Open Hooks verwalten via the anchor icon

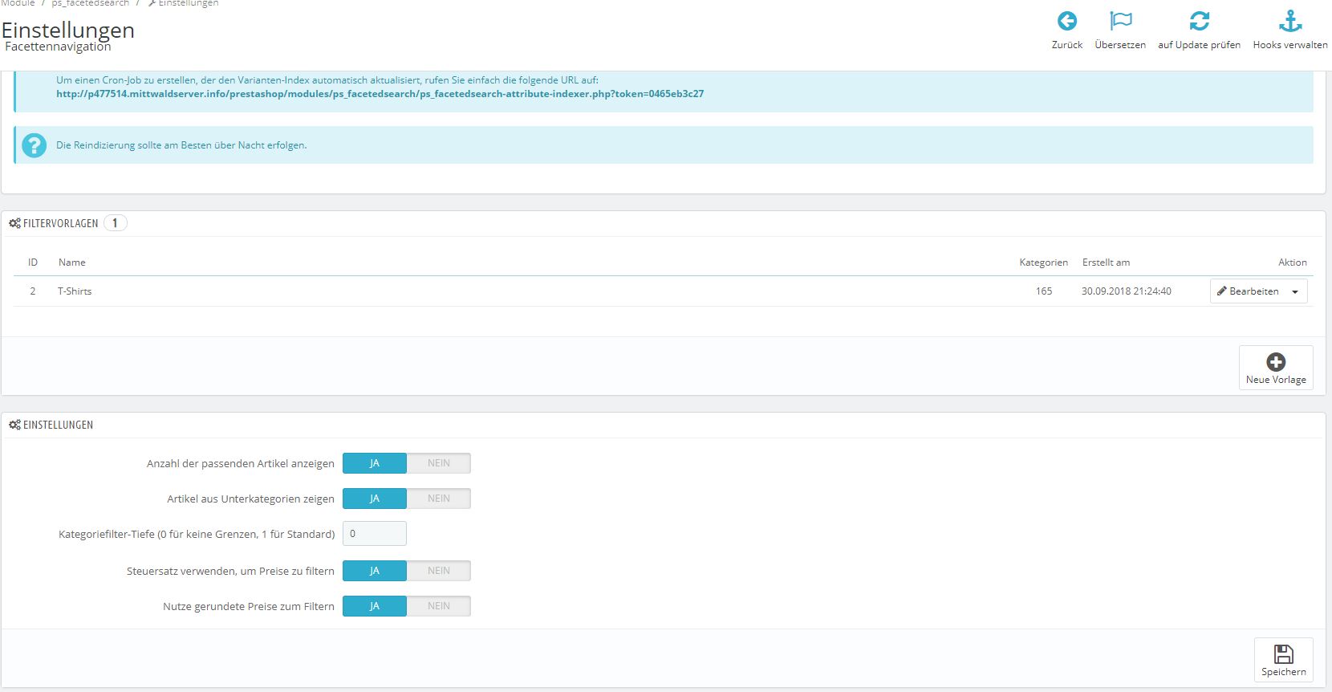[1290, 21]
